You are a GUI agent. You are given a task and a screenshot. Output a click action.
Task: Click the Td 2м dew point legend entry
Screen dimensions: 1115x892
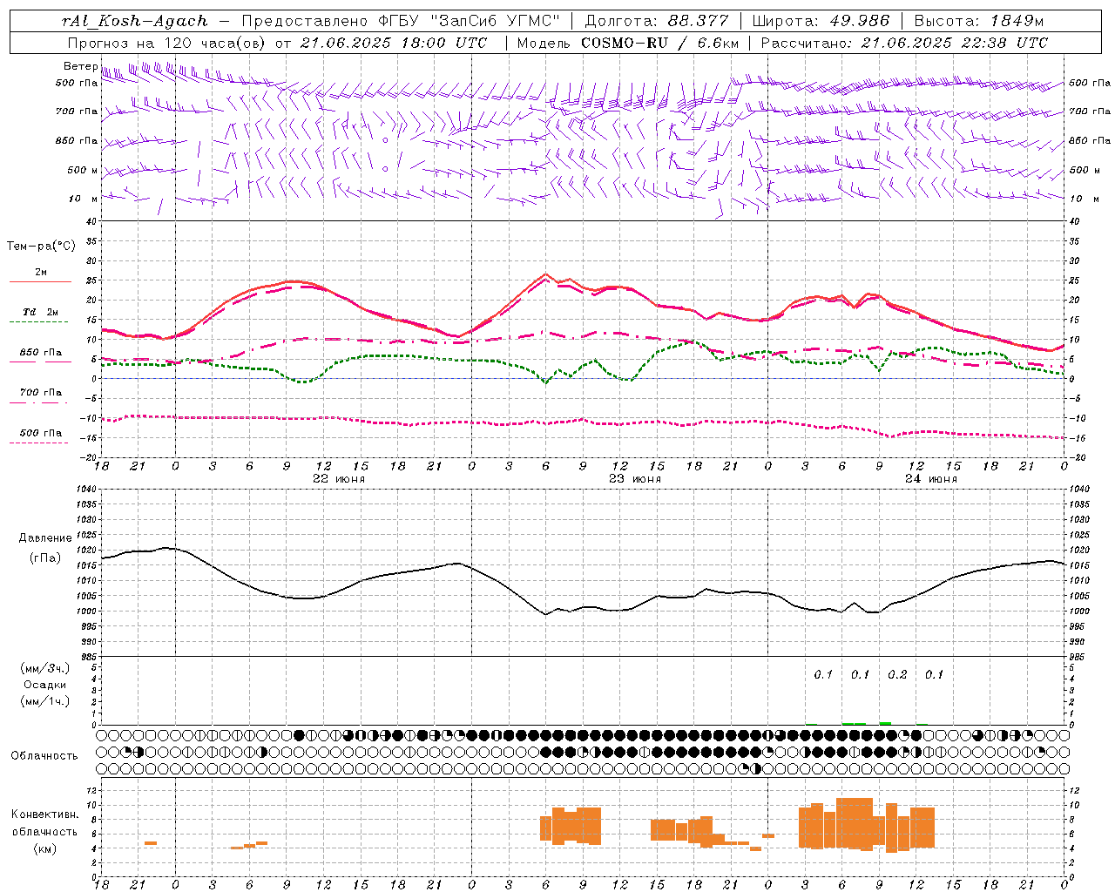(41, 312)
